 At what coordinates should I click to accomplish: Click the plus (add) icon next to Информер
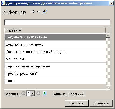pyautogui.click(x=33, y=11)
